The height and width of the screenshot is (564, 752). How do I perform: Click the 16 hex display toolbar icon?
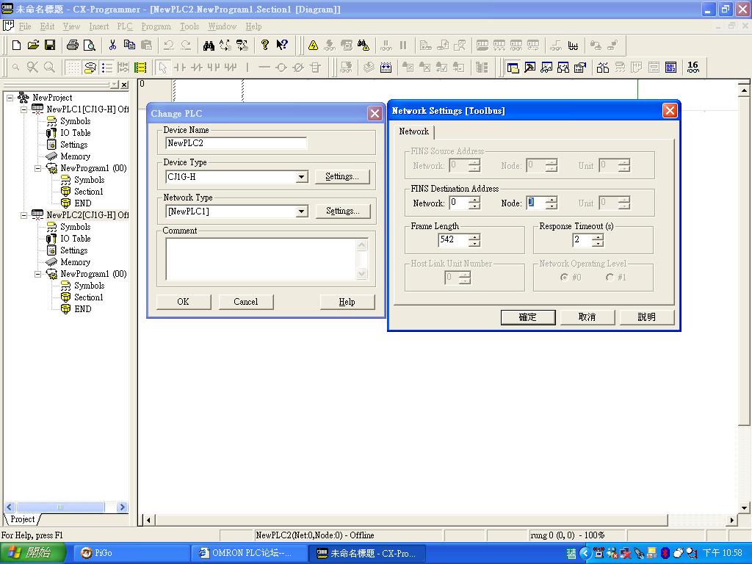[693, 67]
